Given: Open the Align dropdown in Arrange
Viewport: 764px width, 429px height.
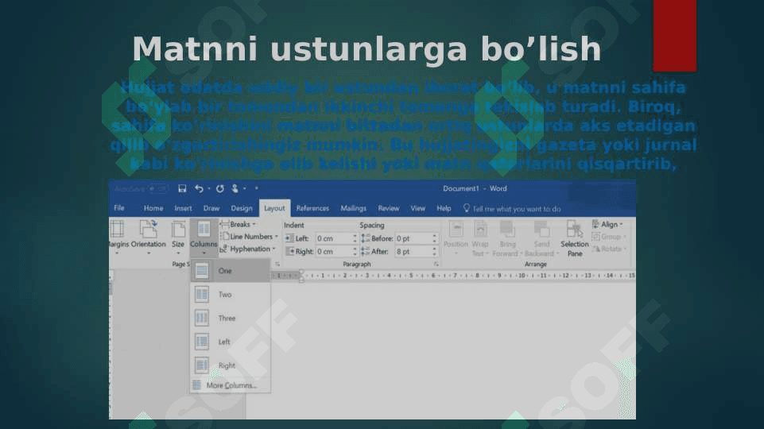Looking at the screenshot, I should click(x=609, y=224).
